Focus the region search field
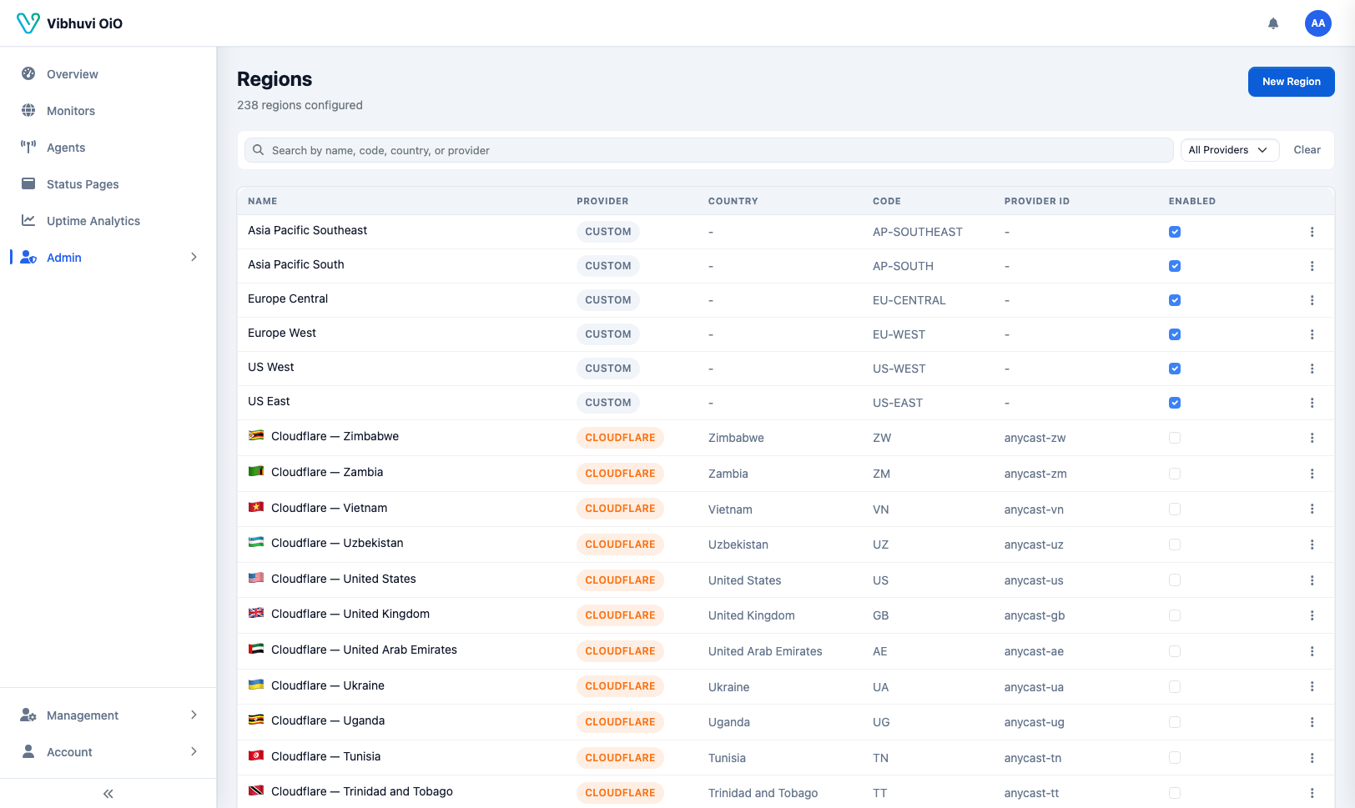This screenshot has height=808, width=1355. click(709, 150)
